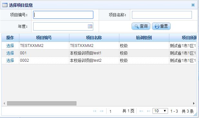Sort by the 培训级别 column header

[x=144, y=38]
